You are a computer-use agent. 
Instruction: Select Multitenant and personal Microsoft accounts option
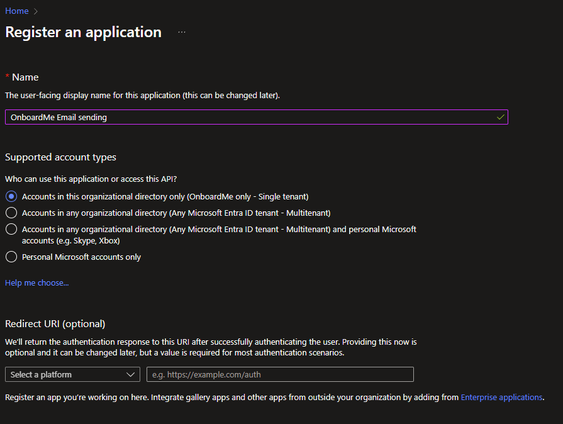coord(11,229)
